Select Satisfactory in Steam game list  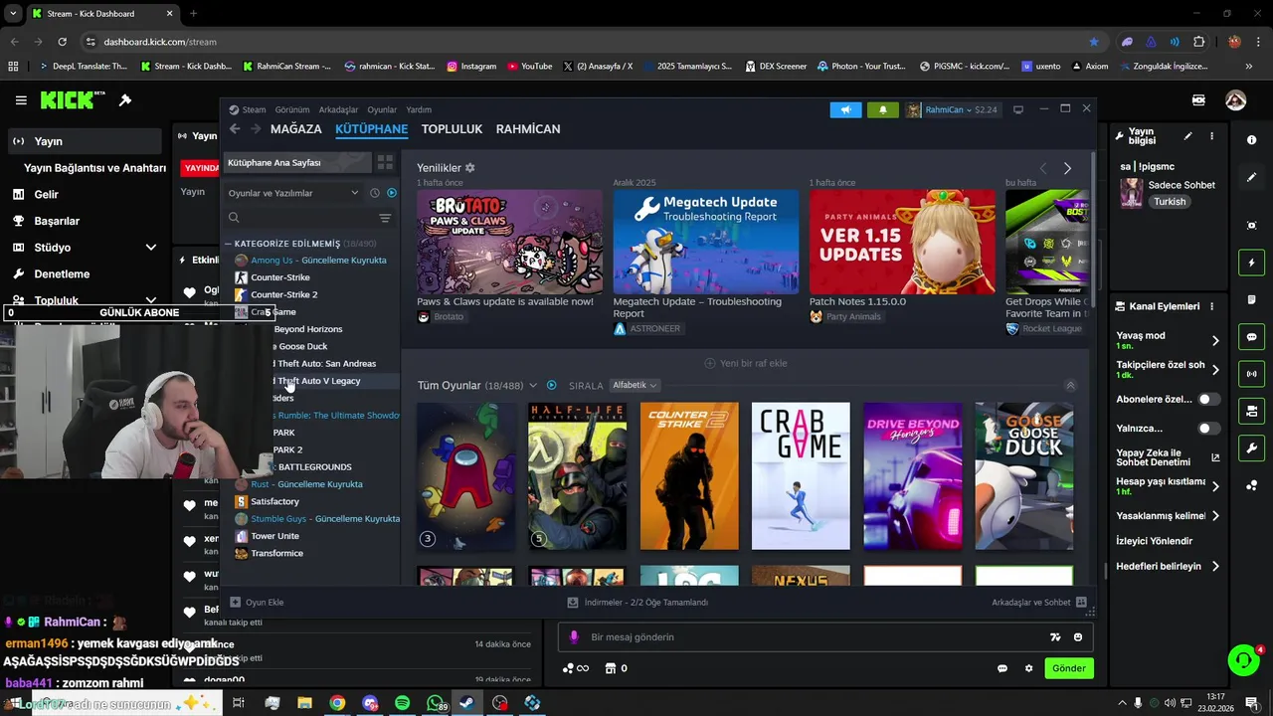274,501
